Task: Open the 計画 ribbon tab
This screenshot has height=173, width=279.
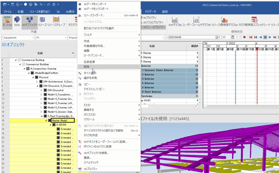Action: (x=21, y=12)
